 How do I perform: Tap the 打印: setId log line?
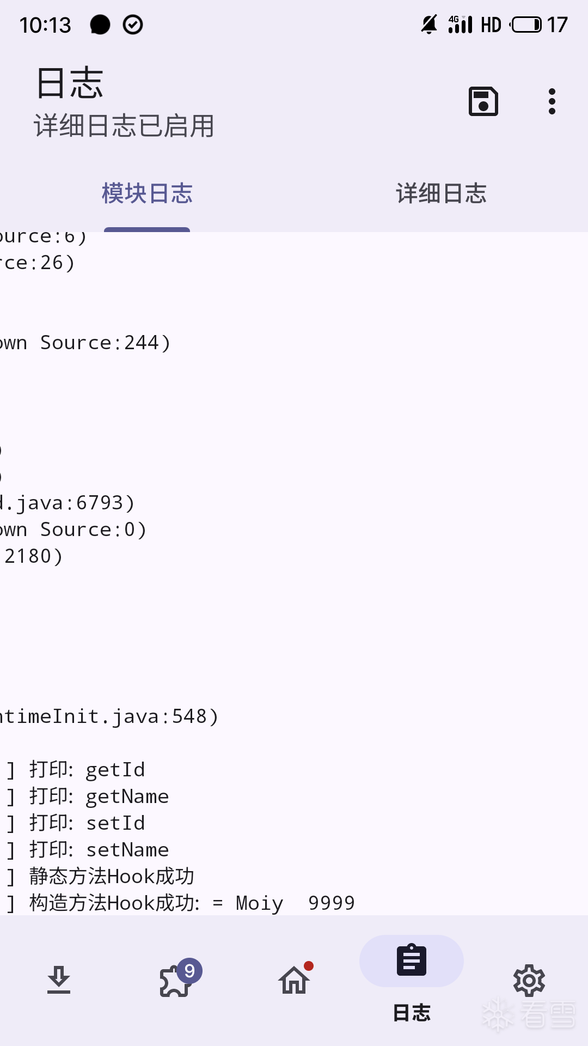tap(87, 823)
